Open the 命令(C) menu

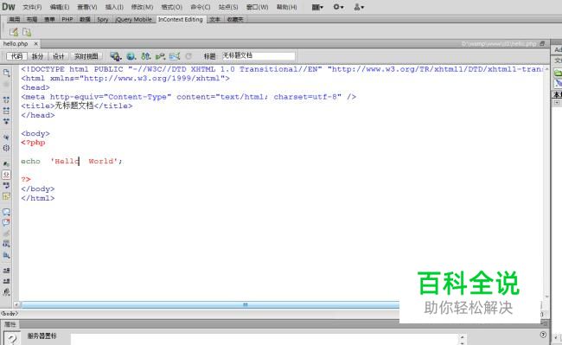pos(201,7)
